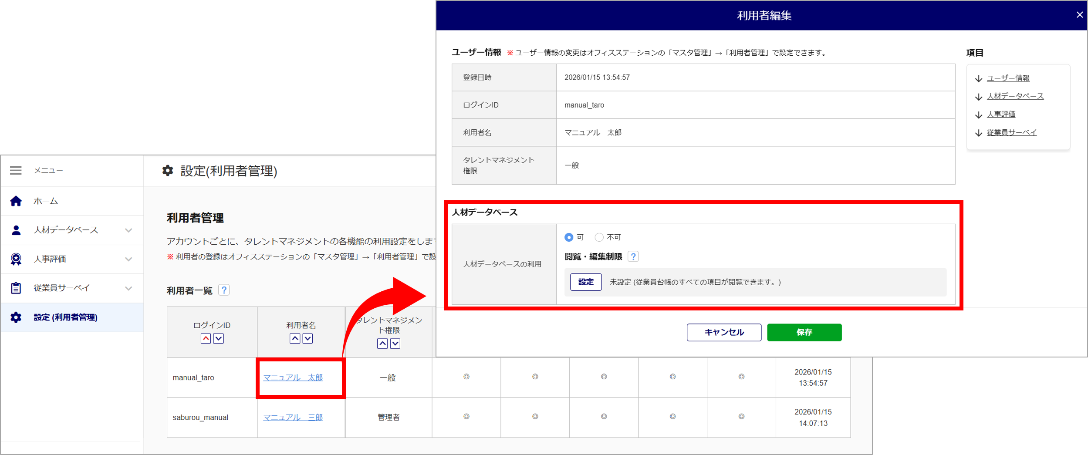The image size is (1088, 455).
Task: Open user マニュアル 三郎 link
Action: 293,418
